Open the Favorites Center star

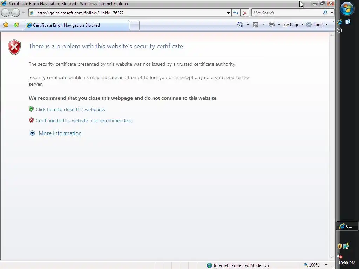[x=6, y=25]
